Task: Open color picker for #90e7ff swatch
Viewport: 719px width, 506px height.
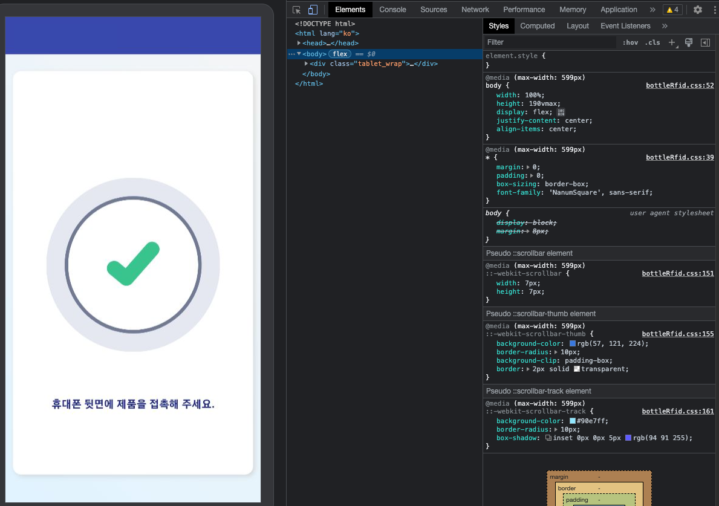Action: click(572, 421)
